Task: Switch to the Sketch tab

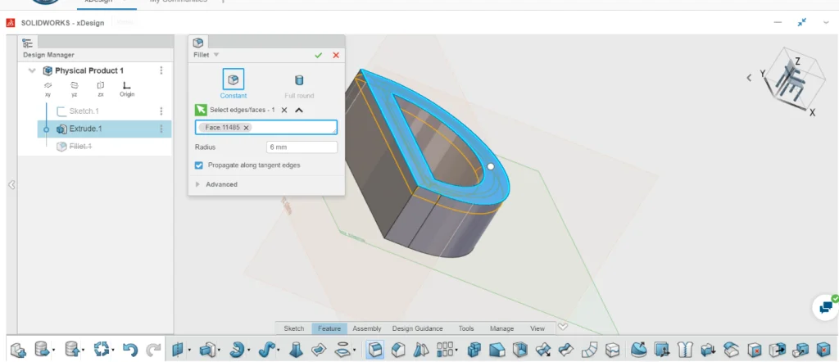Action: tap(293, 328)
